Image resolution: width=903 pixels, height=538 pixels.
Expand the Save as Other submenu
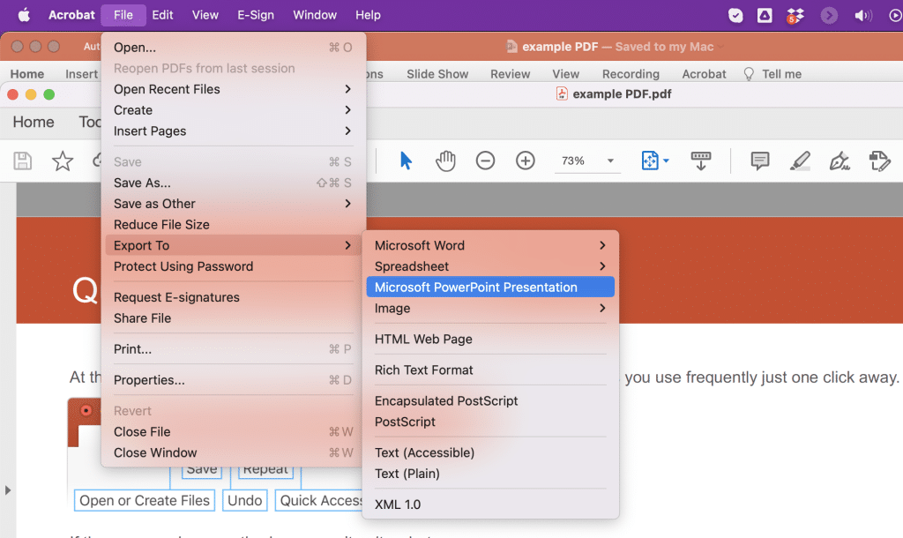(347, 204)
